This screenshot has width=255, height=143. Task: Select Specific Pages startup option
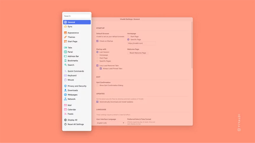98,61
